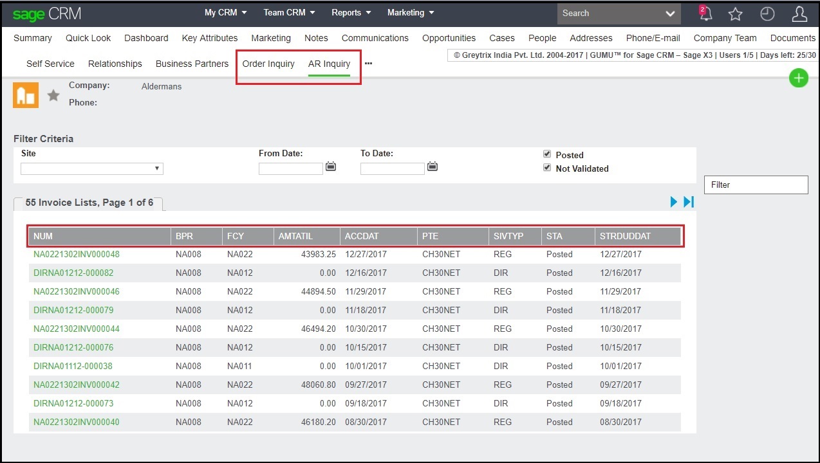Screen dimensions: 820x463
Task: Open the Site dropdown
Action: pos(92,168)
